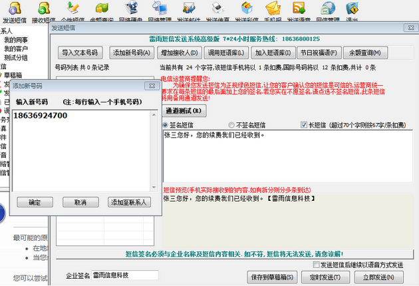The image size is (419, 286).
Task: Click the 发送语音 toolbar icon
Action: point(299,10)
